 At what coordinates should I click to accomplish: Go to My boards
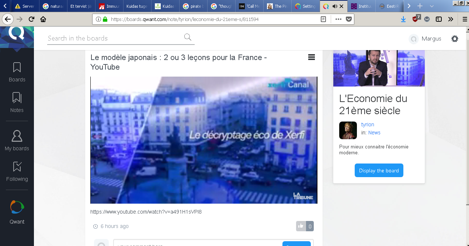(17, 141)
